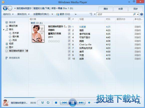
Task: Switch to the 刻录 tab
Action: (120, 9)
